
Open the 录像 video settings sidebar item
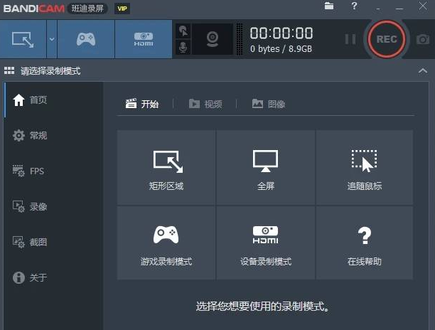point(53,206)
